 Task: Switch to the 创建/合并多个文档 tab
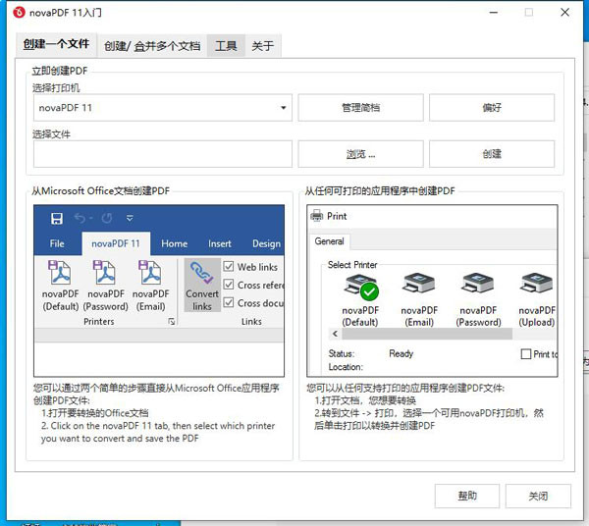click(152, 45)
